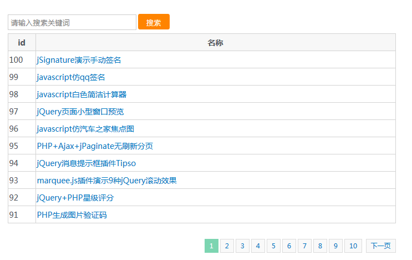Click the search keyword input field
The height and width of the screenshot is (260, 412).
[72, 22]
